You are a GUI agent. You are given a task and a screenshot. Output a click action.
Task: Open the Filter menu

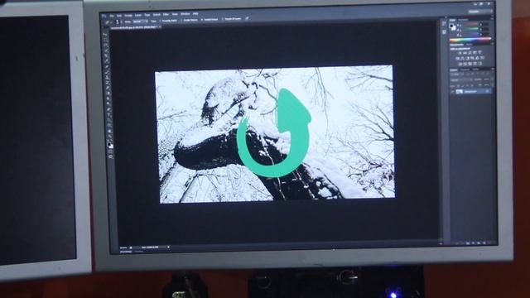pyautogui.click(x=166, y=15)
